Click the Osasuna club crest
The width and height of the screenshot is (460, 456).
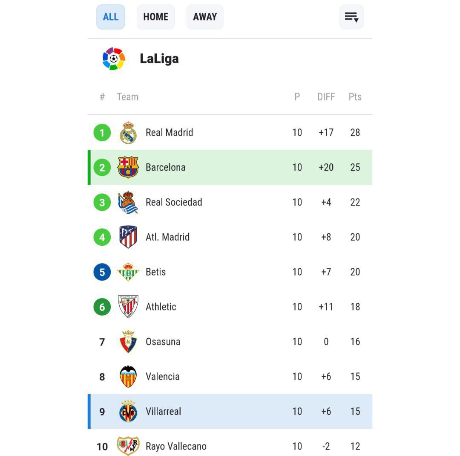point(128,341)
